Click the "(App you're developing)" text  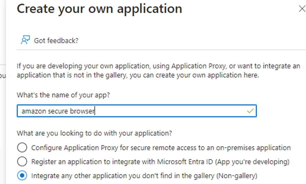[252, 162]
